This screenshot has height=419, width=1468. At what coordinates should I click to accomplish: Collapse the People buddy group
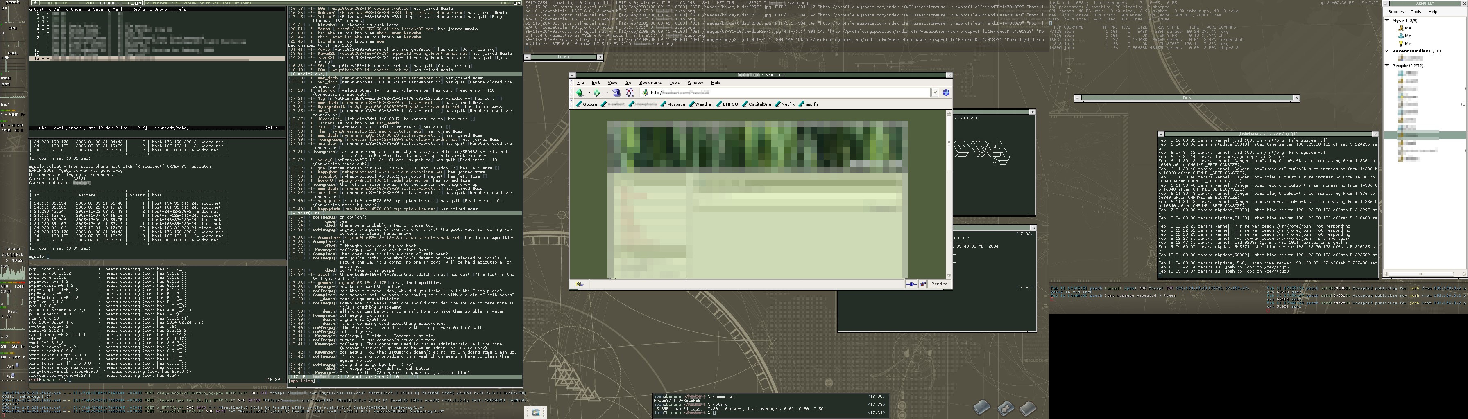pyautogui.click(x=1387, y=65)
